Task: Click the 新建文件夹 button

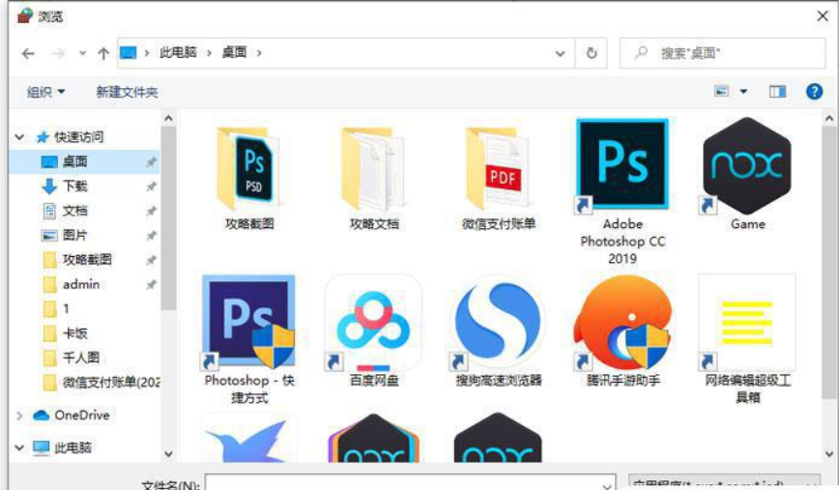Action: (x=127, y=92)
